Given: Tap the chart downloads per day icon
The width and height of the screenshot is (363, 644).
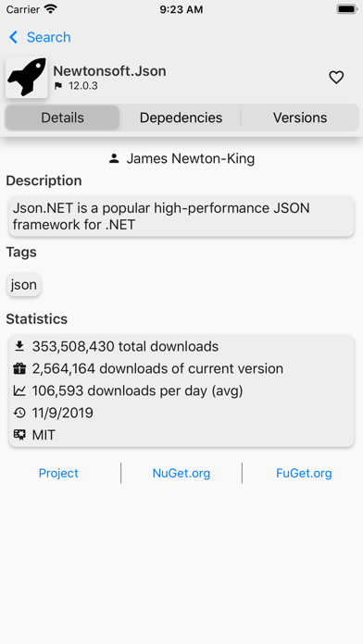Looking at the screenshot, I should tap(19, 390).
